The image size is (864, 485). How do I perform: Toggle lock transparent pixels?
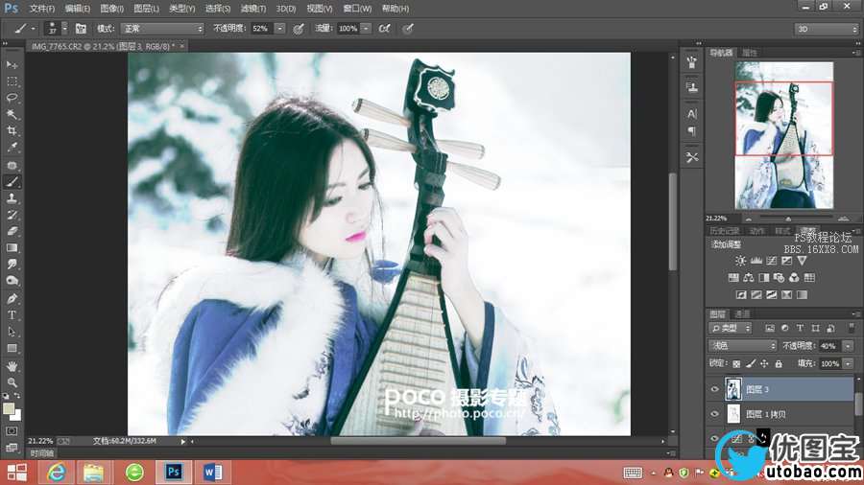coord(736,363)
